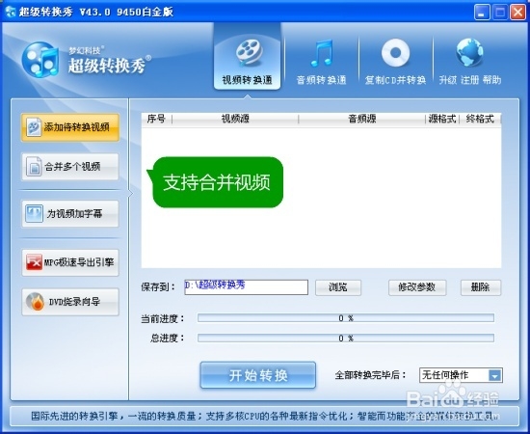Switch to the 音频转换通 audio tab

click(321, 62)
